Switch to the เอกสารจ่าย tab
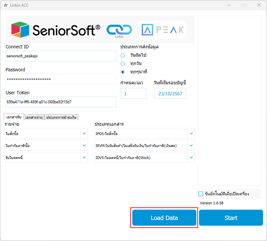267x241 pixels. [x=34, y=117]
